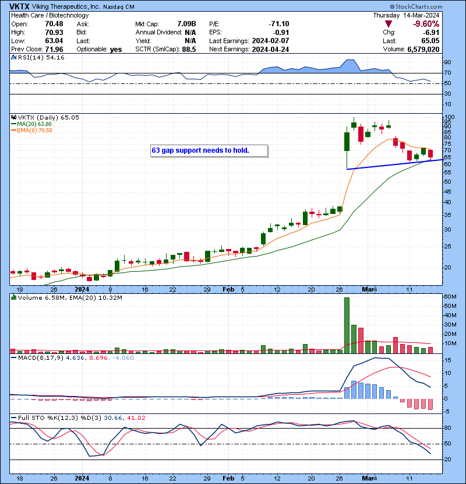Click the Volume 6.58M, EMA(20) 10.32M label
This screenshot has width=466, height=484.
[70, 297]
